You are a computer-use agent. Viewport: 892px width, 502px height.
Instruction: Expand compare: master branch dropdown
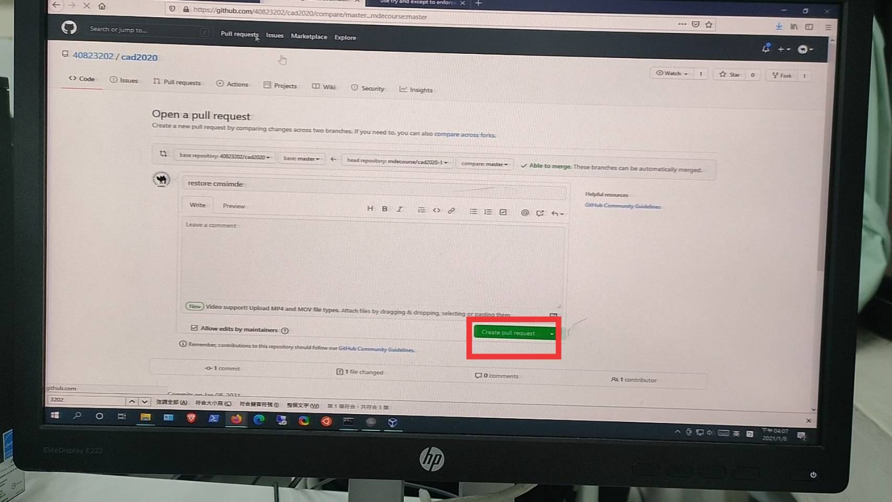[x=484, y=164]
